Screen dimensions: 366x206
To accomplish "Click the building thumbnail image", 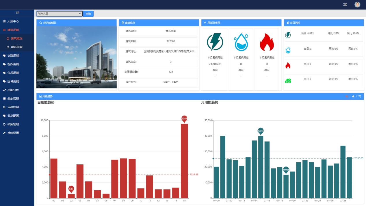I will tap(77, 57).
